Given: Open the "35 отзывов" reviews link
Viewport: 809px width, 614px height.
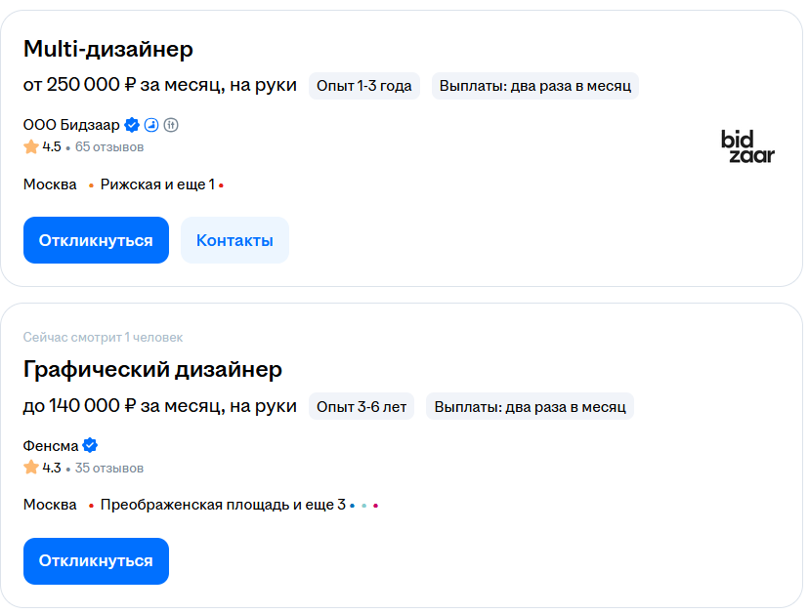Looking at the screenshot, I should point(107,467).
